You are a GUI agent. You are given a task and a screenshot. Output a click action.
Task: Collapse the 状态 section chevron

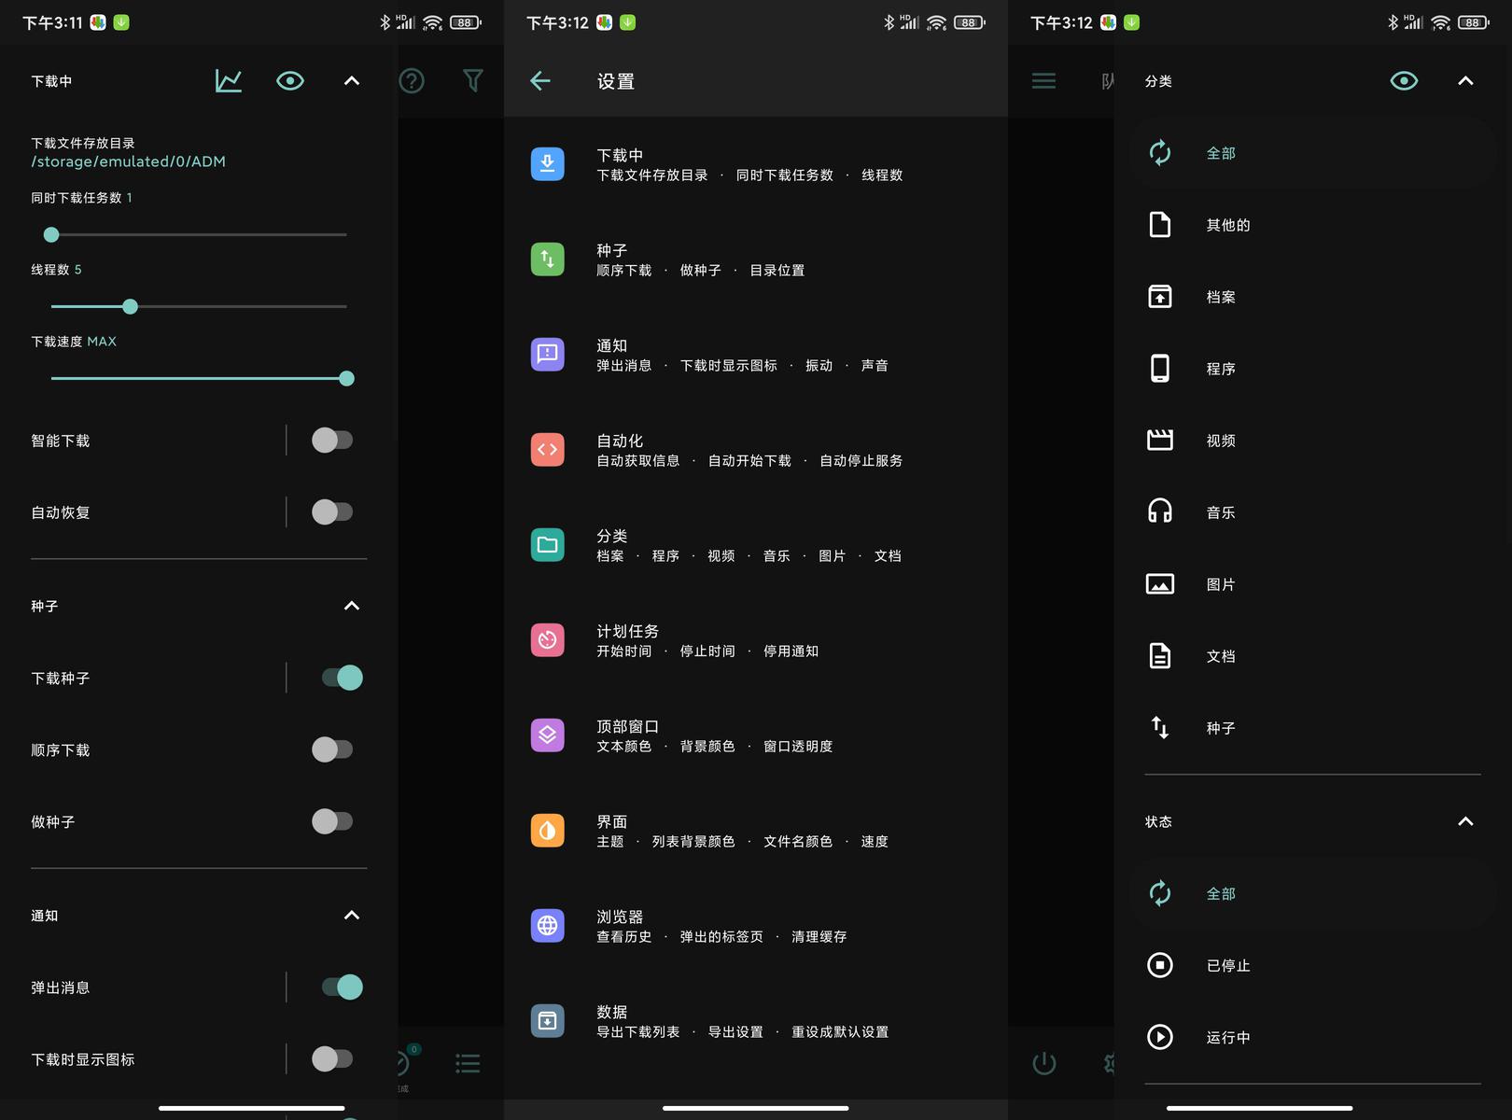(x=1465, y=821)
